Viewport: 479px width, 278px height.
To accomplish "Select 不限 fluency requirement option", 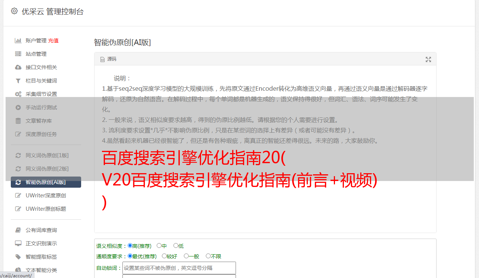I will pos(208,256).
